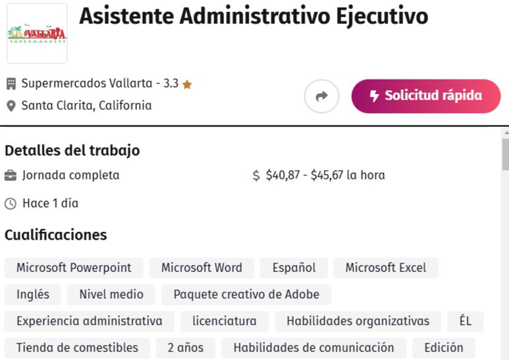Click the Asistente Administrativo Ejecutivo job title
The height and width of the screenshot is (360, 509).
(x=254, y=16)
